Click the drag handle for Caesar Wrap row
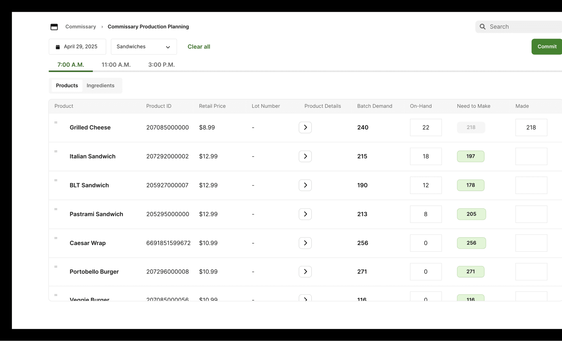The width and height of the screenshot is (562, 348). (56, 238)
